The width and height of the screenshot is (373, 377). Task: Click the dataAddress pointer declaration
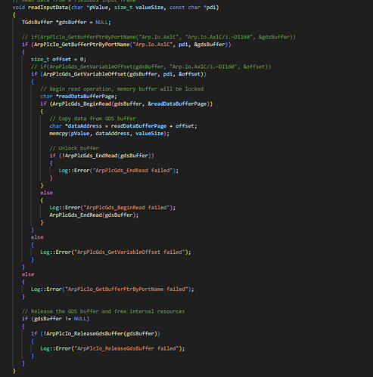[123, 126]
